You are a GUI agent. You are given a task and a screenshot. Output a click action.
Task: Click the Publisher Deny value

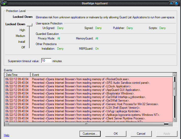click(x=130, y=28)
